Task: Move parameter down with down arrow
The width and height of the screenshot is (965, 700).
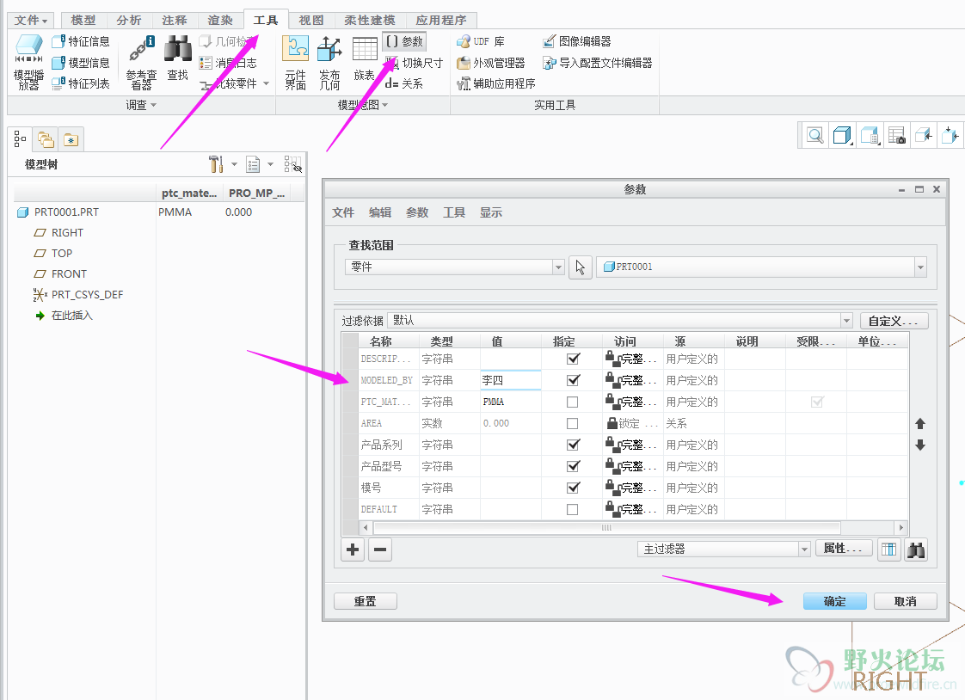Action: coord(920,445)
